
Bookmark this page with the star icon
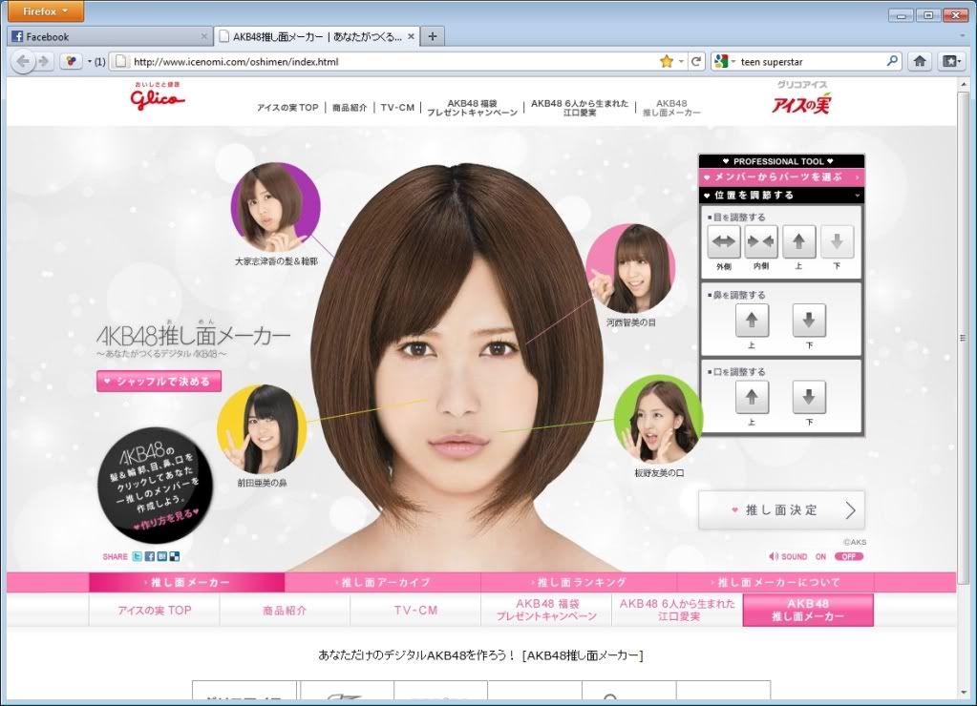667,61
